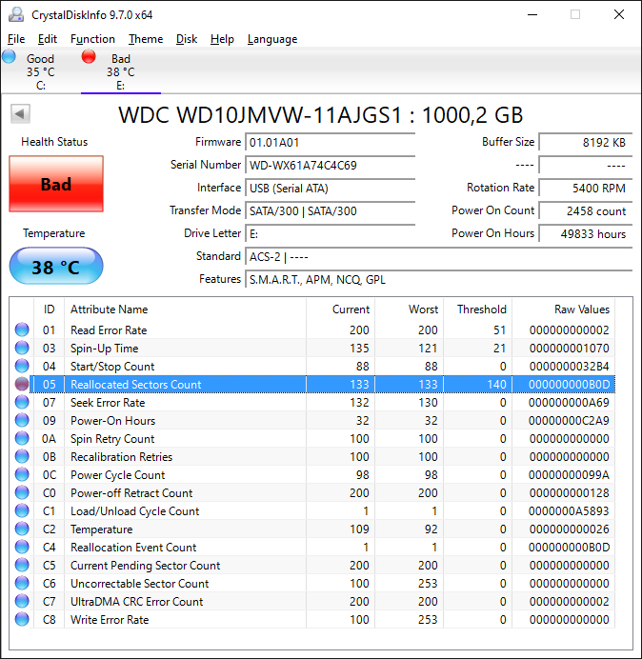Click the Power On Count value
The width and height of the screenshot is (642, 659).
[x=585, y=211]
